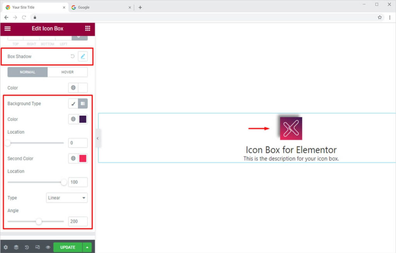396x253 pixels.
Task: Switch to the Hover tab
Action: (67, 72)
